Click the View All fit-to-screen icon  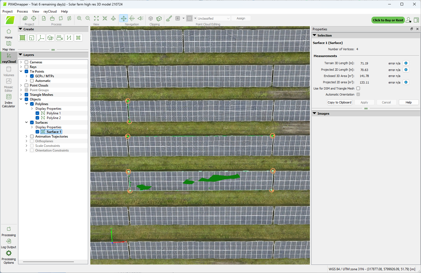coord(96,18)
